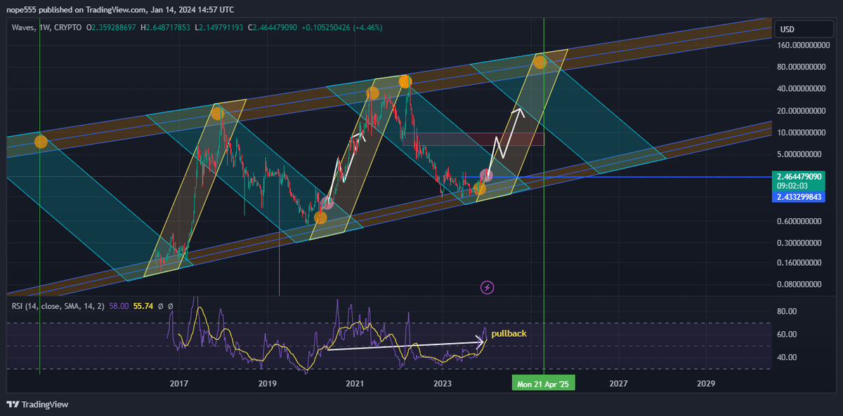Image resolution: width=843 pixels, height=416 pixels.
Task: Select the Mon 21 Apr '25 date label
Action: (x=544, y=384)
